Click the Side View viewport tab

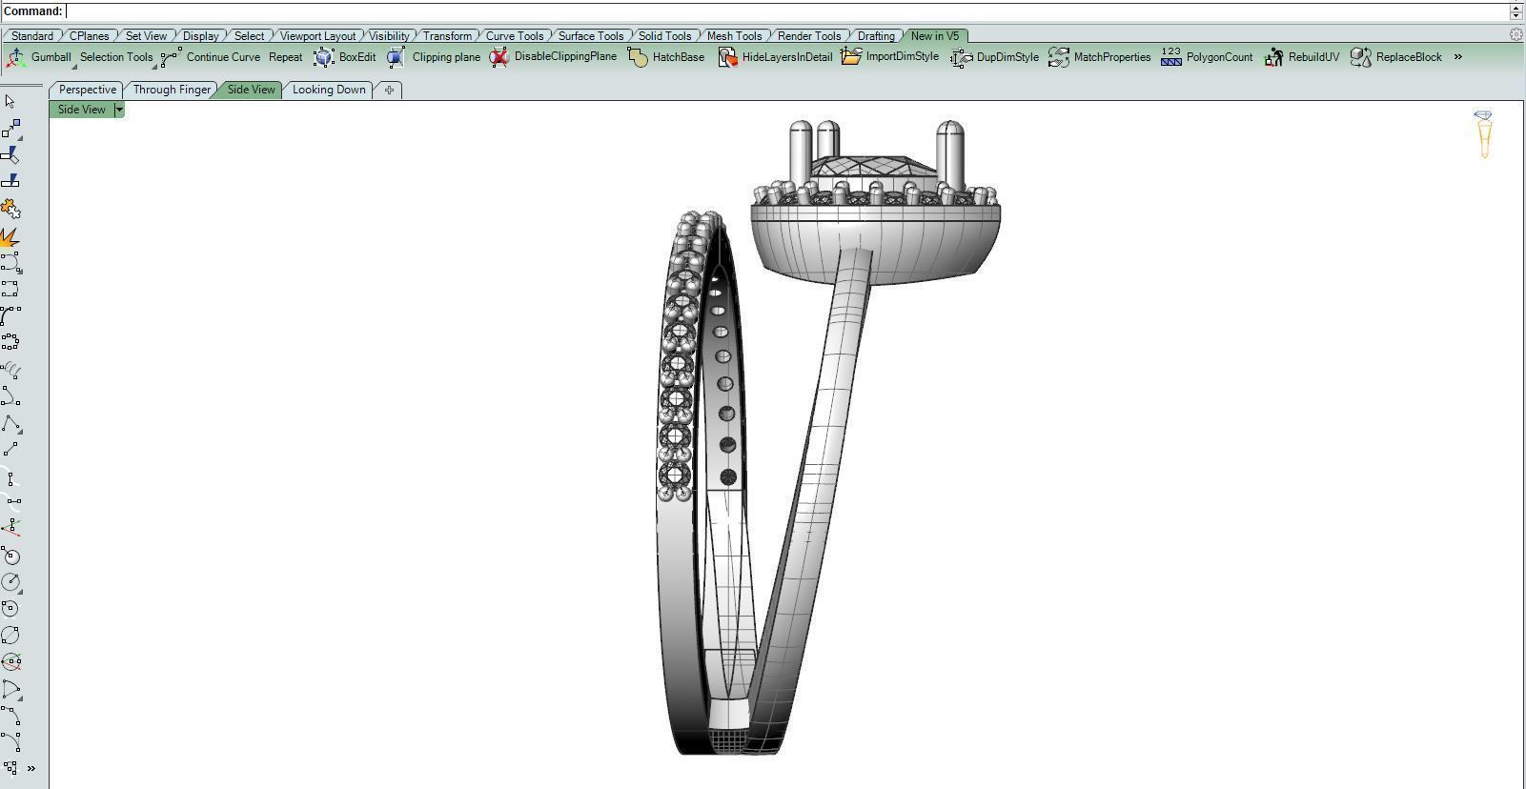pos(251,90)
